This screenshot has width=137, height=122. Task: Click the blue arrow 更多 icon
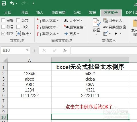click(66, 34)
